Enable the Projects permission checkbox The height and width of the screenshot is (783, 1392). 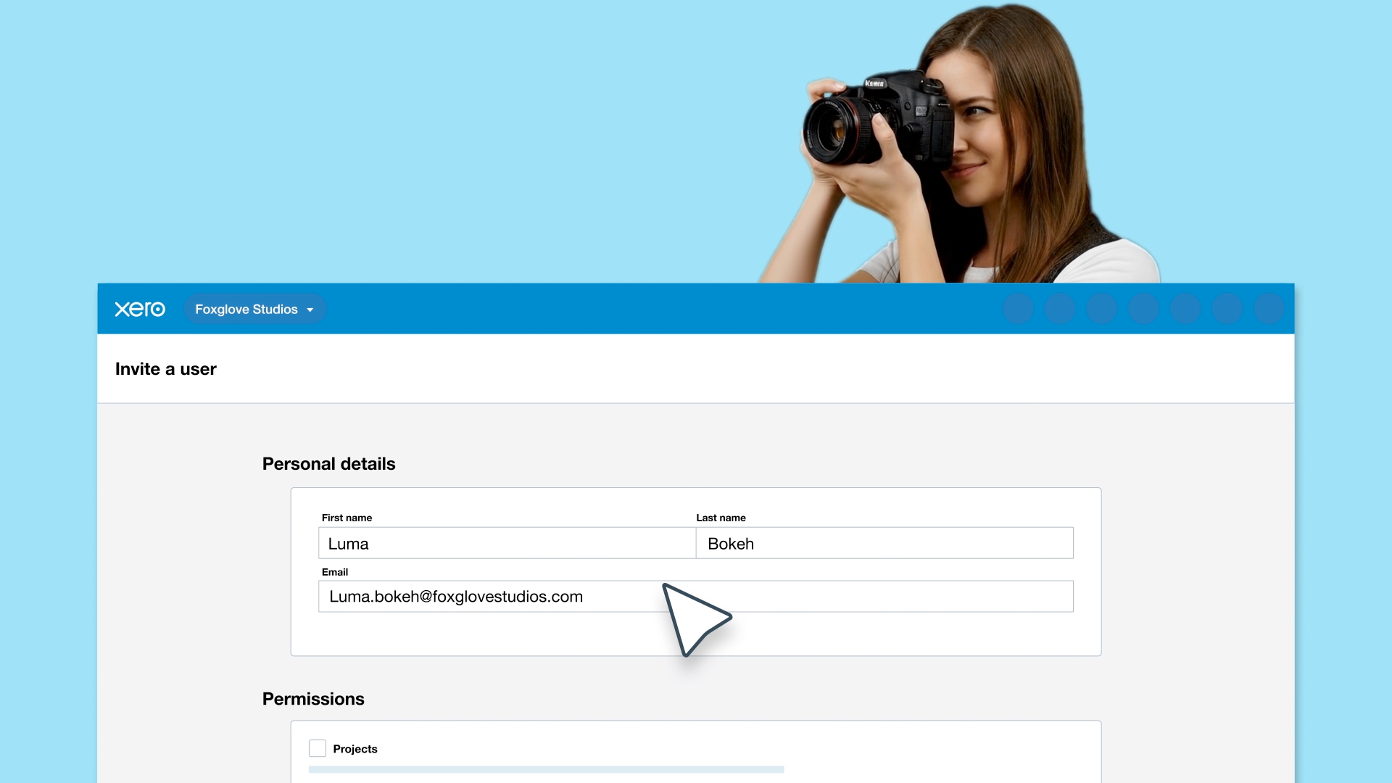(x=318, y=748)
